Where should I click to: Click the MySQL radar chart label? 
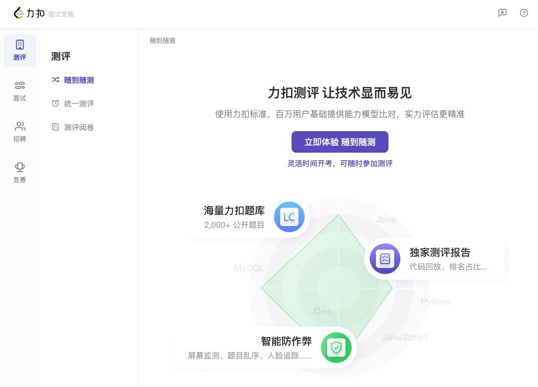[x=249, y=268]
